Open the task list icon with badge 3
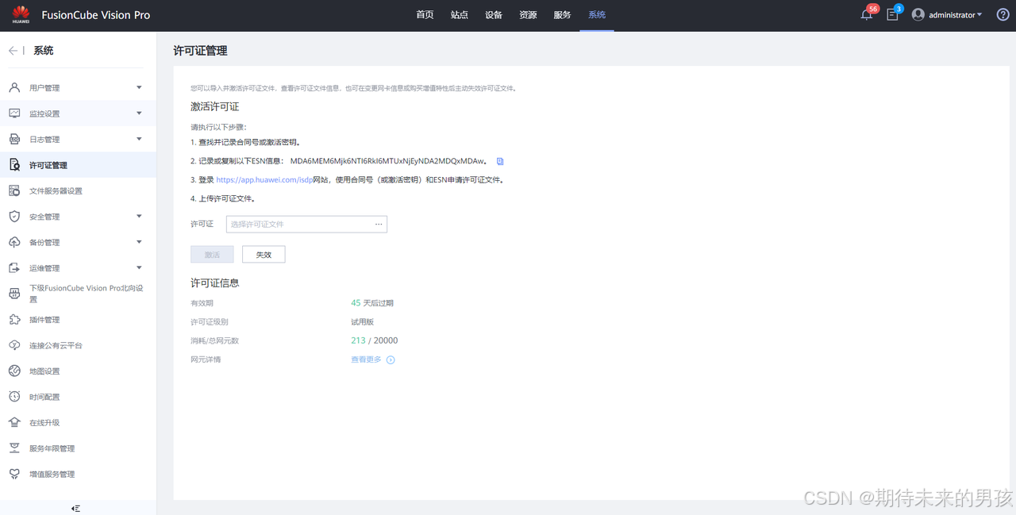 pyautogui.click(x=892, y=15)
